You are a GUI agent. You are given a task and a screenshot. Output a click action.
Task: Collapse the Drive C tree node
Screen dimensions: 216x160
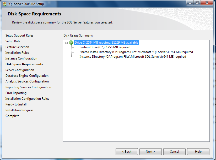(66, 43)
